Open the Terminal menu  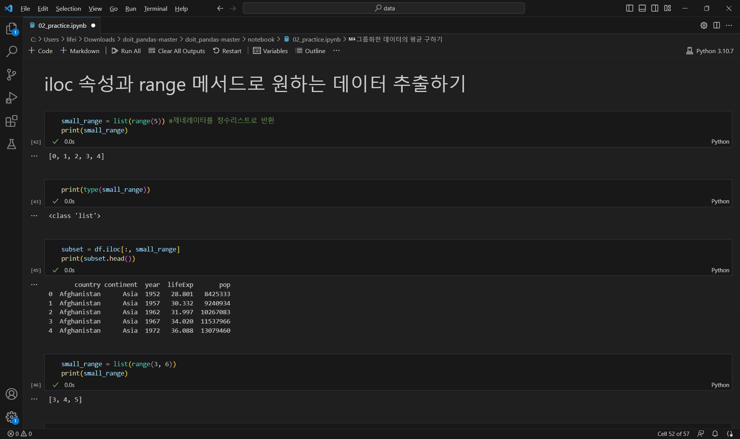(155, 8)
